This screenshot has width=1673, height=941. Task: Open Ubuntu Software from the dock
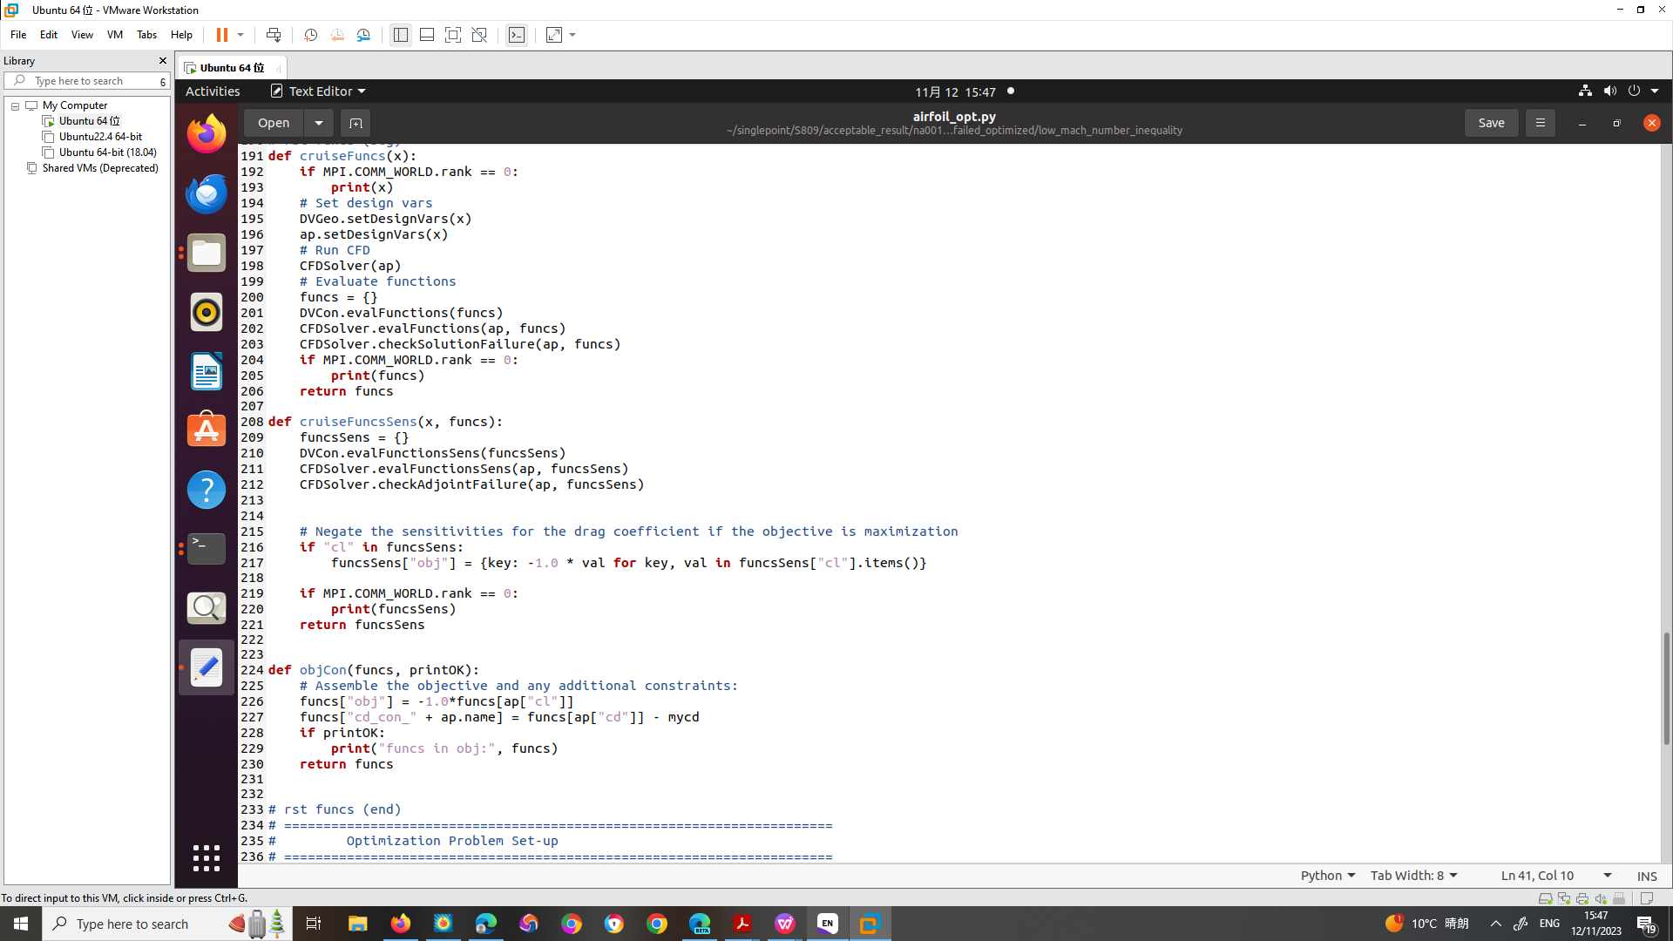click(206, 430)
